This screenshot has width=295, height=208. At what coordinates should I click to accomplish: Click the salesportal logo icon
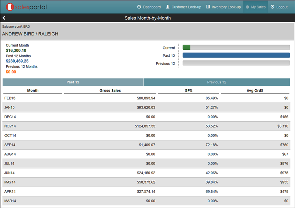click(x=10, y=7)
